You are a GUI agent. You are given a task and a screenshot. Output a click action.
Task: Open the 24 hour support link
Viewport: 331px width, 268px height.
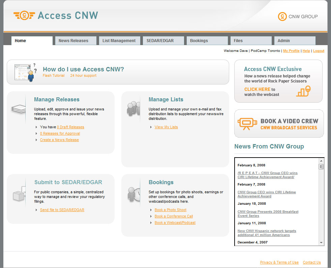coord(83,75)
